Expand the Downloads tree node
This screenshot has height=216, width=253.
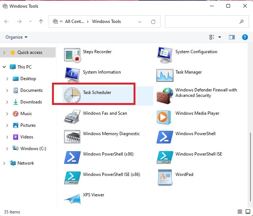[7, 102]
